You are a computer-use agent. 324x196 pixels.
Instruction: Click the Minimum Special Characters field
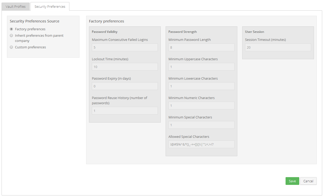(201, 125)
